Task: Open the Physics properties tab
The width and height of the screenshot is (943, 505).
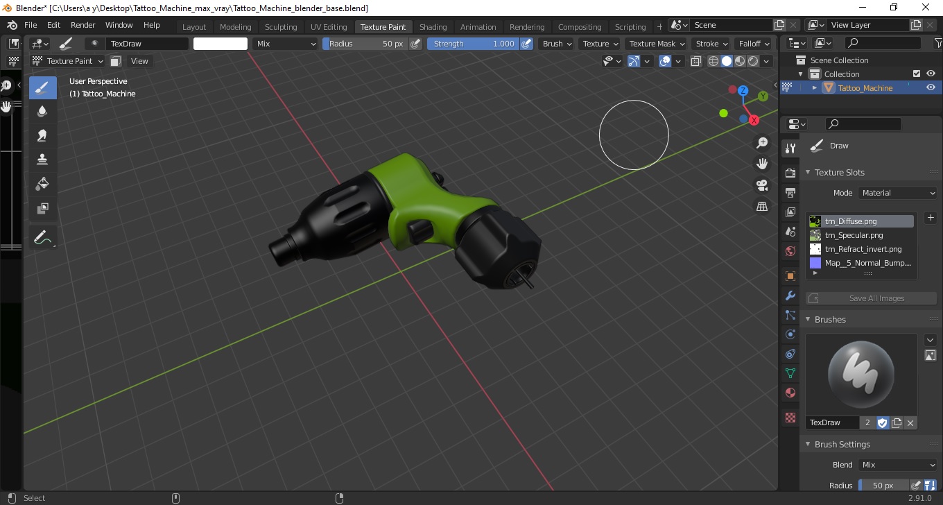Action: [790, 334]
